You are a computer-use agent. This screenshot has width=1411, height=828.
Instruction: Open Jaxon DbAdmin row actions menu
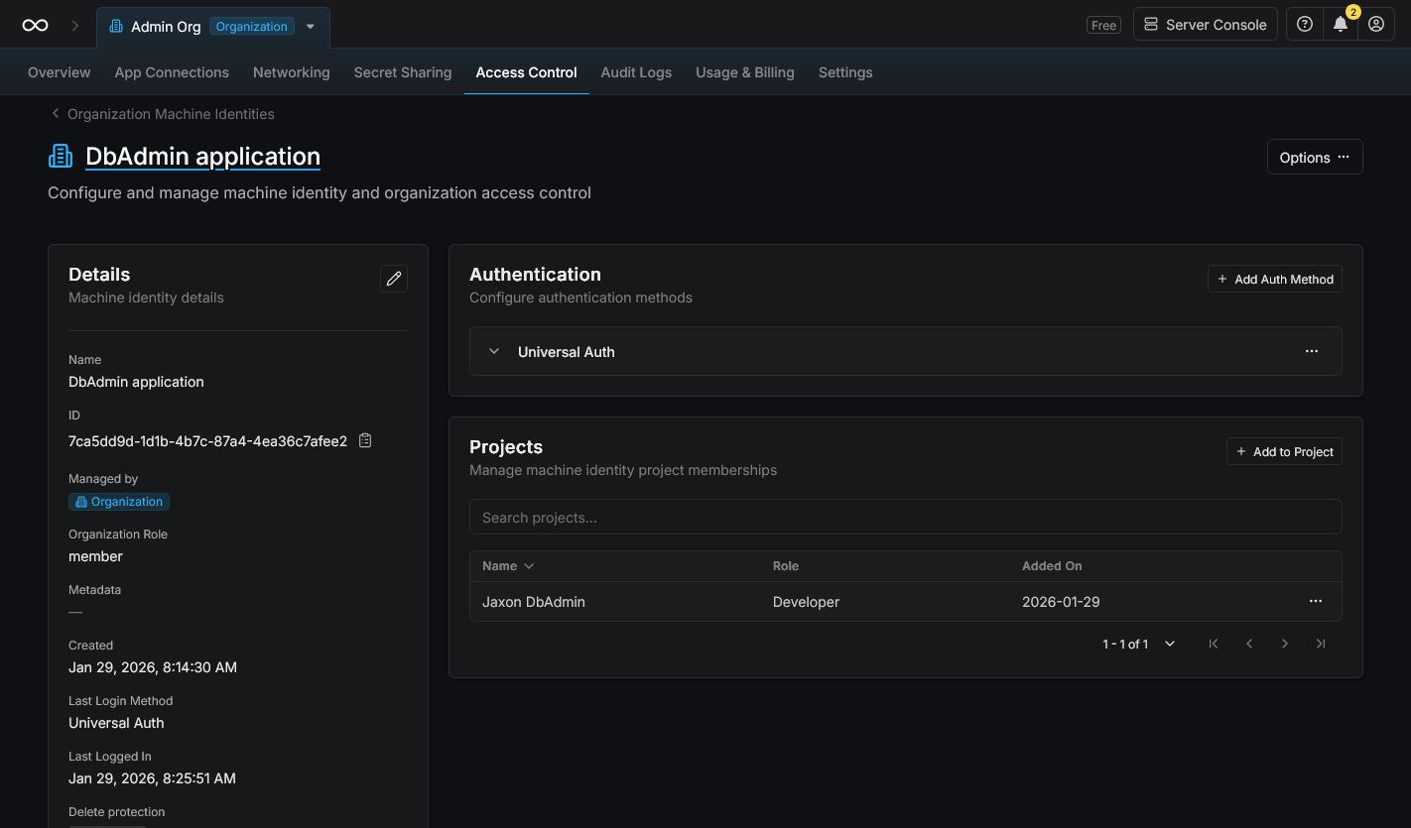1316,601
